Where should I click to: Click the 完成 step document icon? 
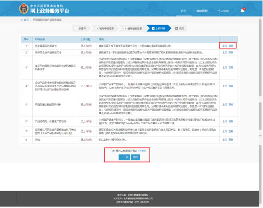[176, 28]
